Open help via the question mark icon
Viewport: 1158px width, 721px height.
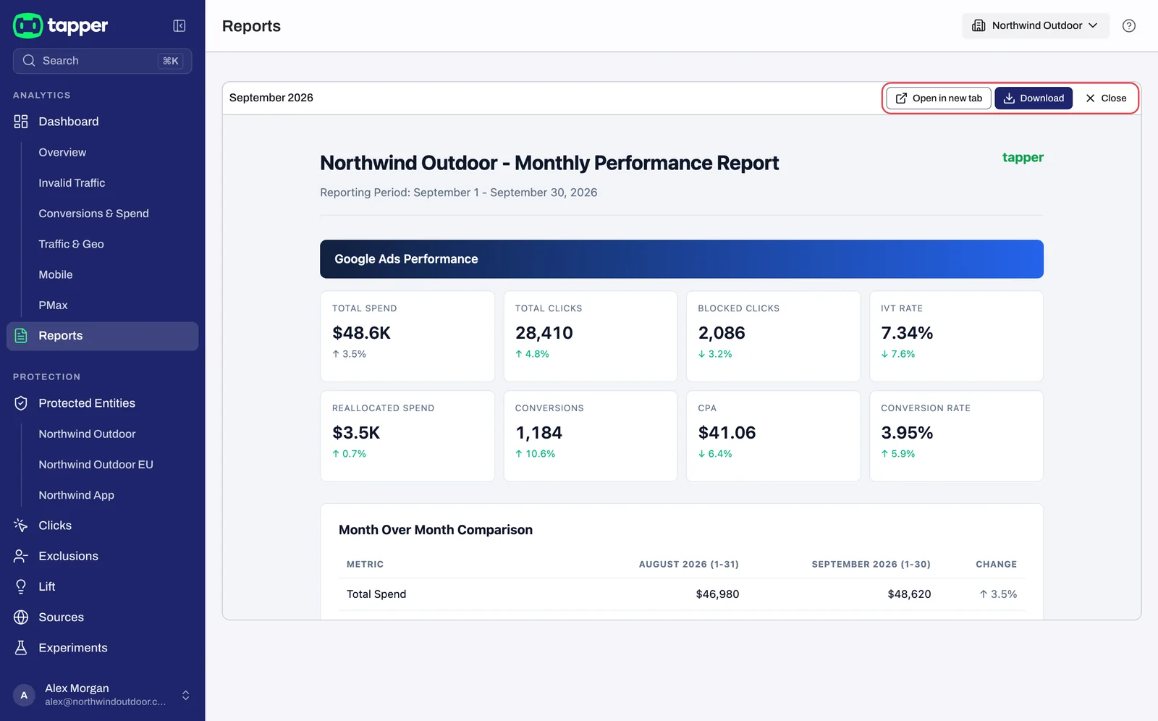tap(1129, 26)
